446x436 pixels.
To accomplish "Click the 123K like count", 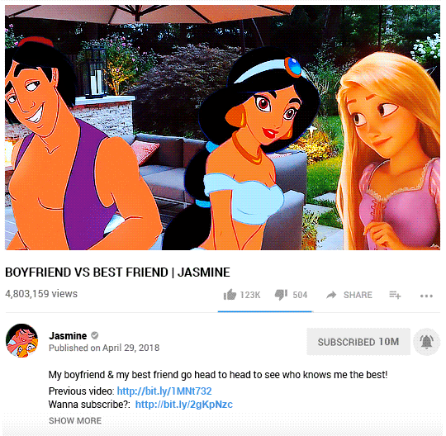I will pyautogui.click(x=250, y=295).
